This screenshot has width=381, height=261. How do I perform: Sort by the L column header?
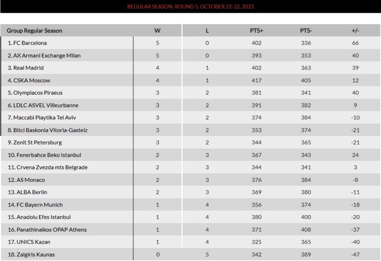pyautogui.click(x=207, y=31)
